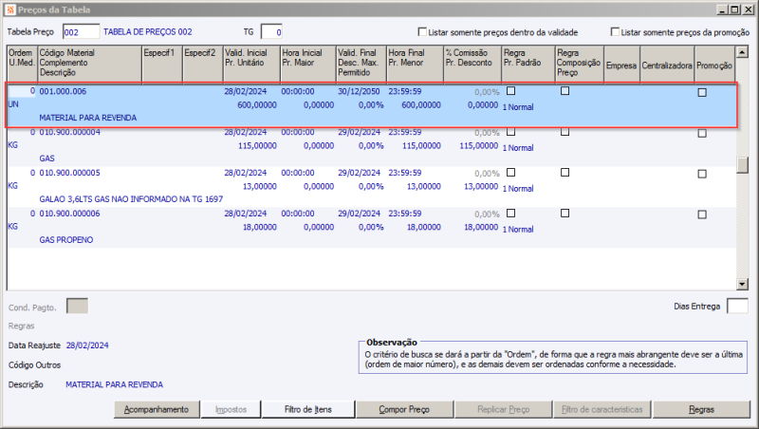Close the Preços da Tabela window
759x429 pixels.
pyautogui.click(x=748, y=9)
